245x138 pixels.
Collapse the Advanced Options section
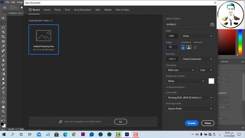pyautogui.click(x=175, y=87)
